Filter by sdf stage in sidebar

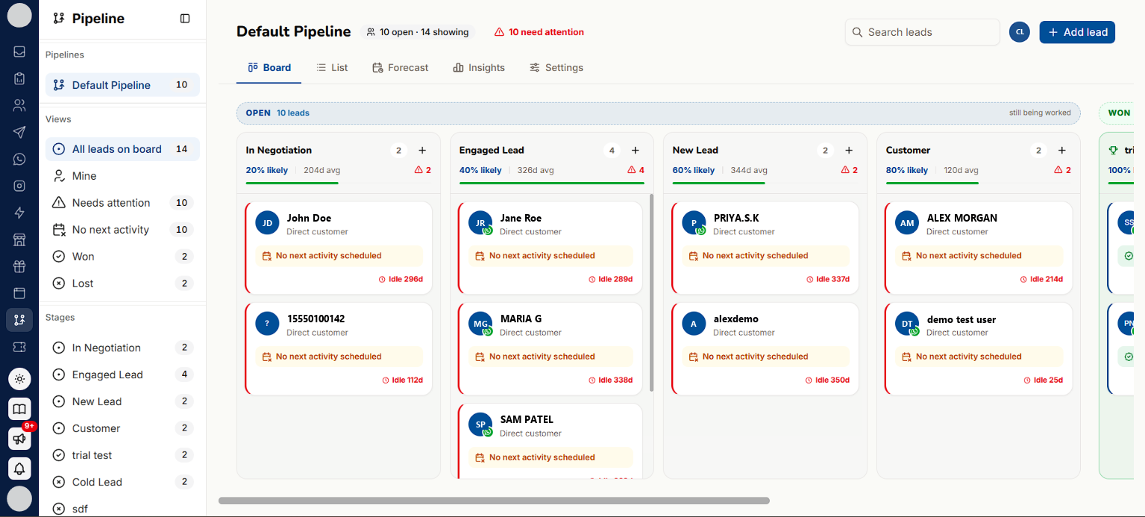point(122,509)
